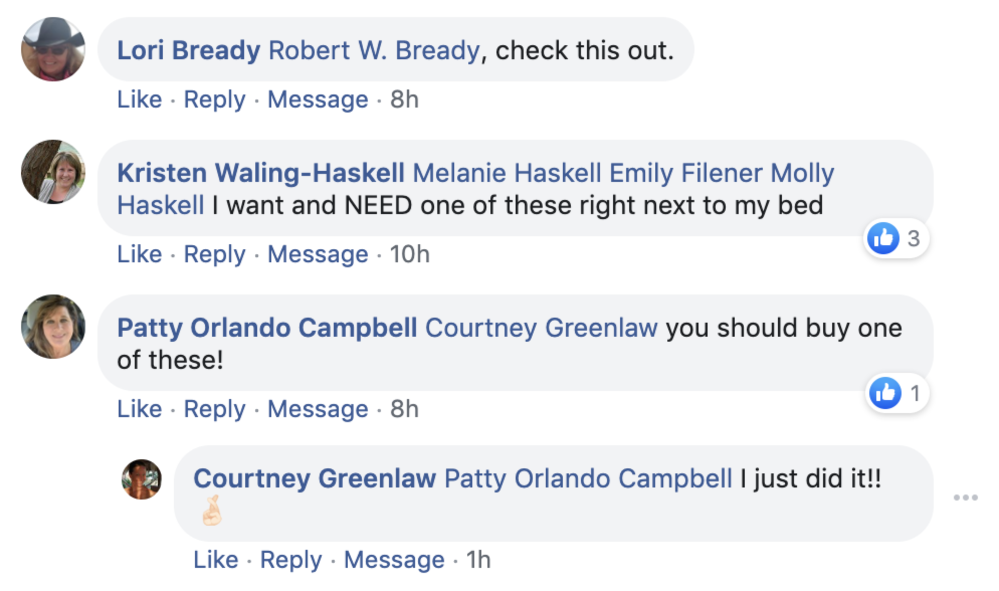The image size is (999, 591).
Task: Open the tagged Melanie Haskell profile
Action: coord(507,173)
